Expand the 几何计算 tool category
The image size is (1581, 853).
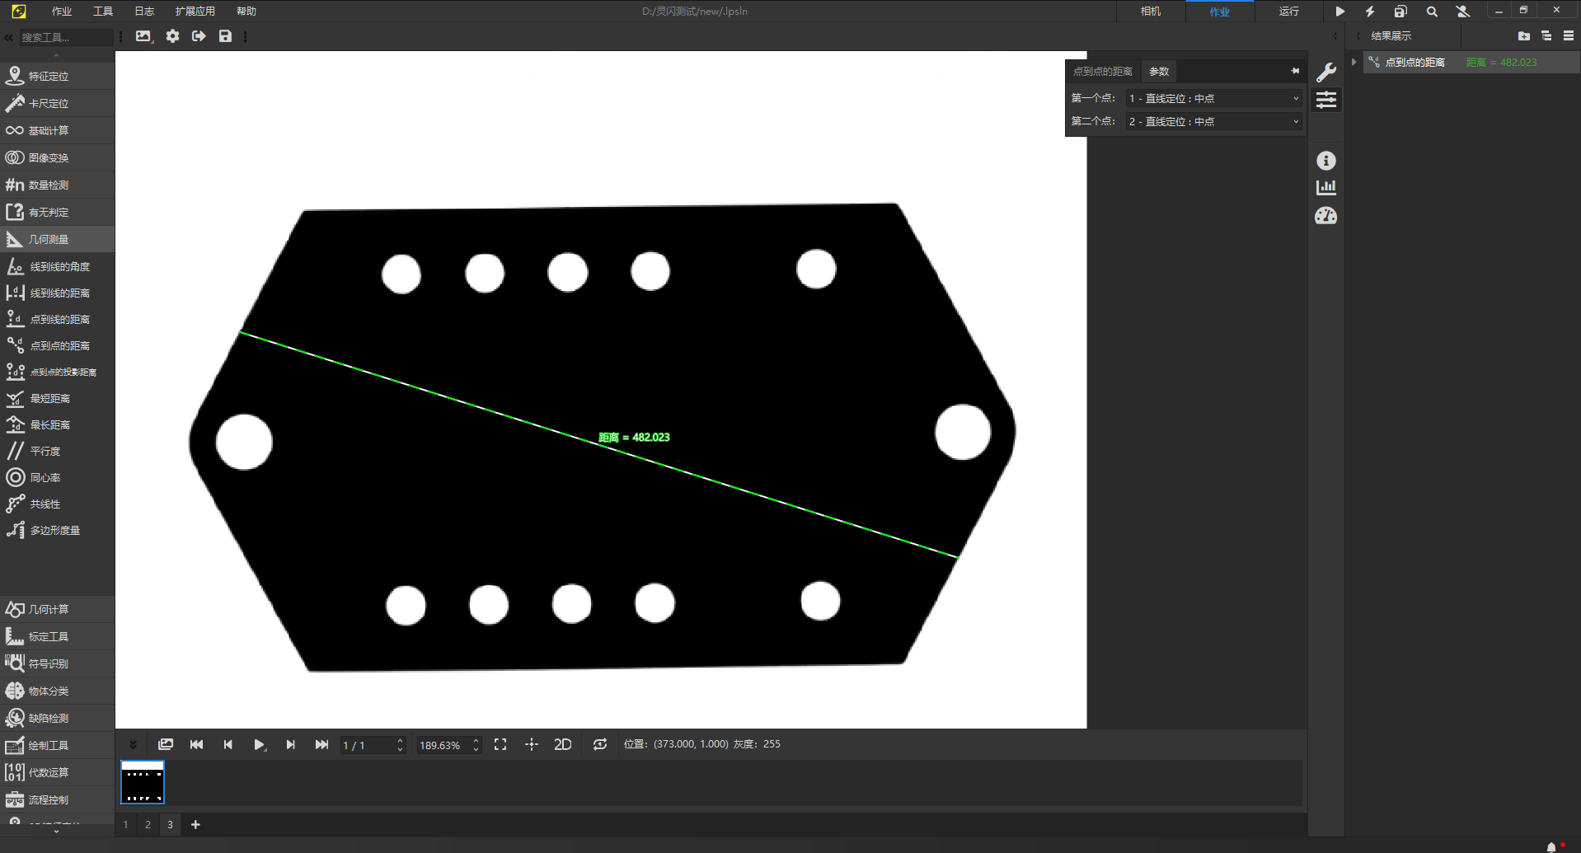click(x=49, y=609)
